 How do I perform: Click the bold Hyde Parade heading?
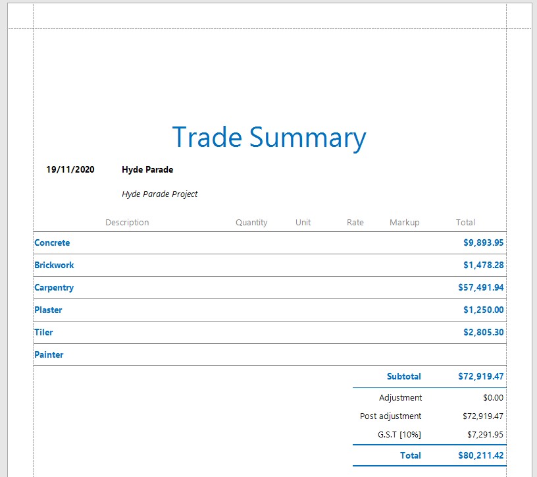pyautogui.click(x=147, y=170)
